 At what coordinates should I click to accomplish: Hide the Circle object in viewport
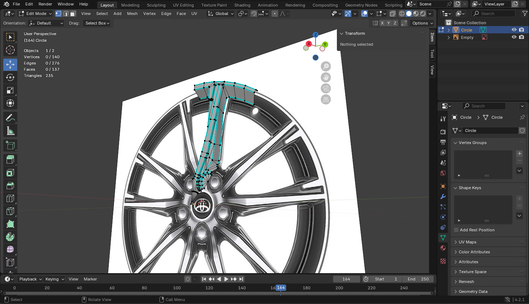(x=514, y=30)
